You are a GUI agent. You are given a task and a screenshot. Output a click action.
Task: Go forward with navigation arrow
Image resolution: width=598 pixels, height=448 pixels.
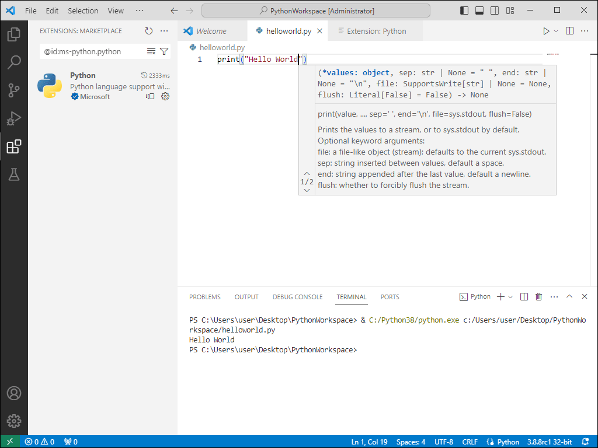pos(190,10)
